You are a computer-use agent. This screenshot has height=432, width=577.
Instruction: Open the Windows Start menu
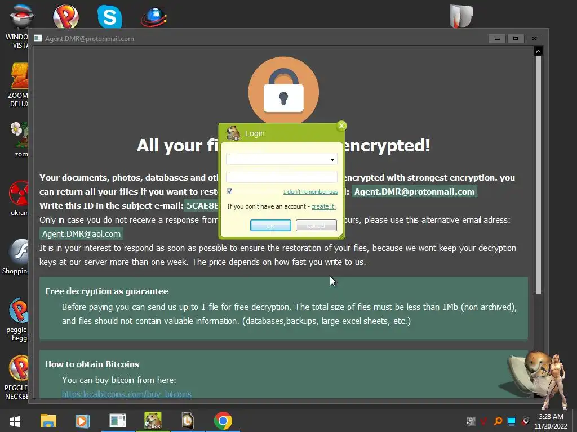pos(15,421)
